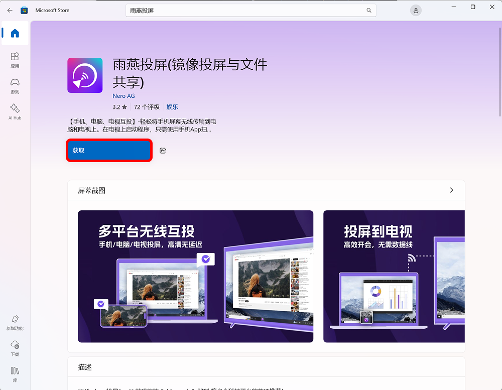Open the 应用 (Apps) section

coord(15,60)
